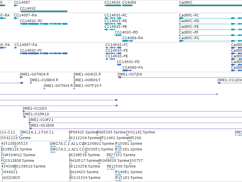Select EST EK120258.5prime
The image size is (242, 182).
pyautogui.click(x=84, y=166)
